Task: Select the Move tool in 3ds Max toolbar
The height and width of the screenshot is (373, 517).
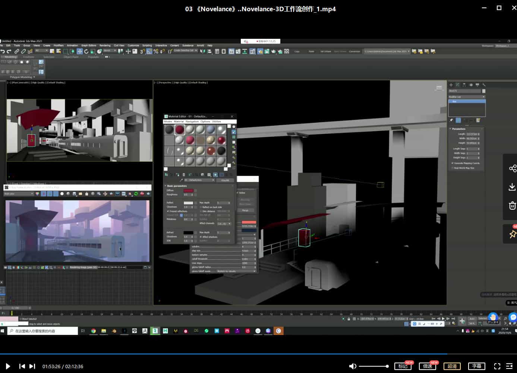Action: (x=80, y=51)
